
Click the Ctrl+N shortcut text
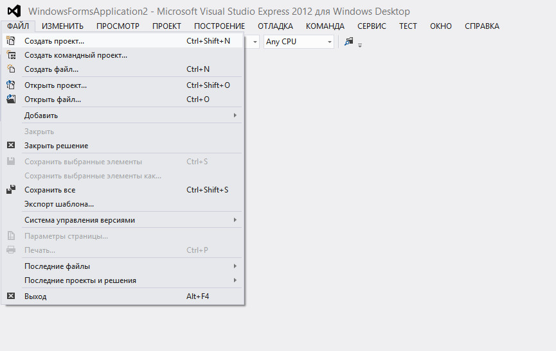pyautogui.click(x=198, y=69)
